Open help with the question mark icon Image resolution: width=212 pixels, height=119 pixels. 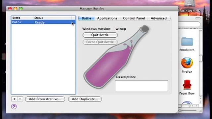click(14, 106)
